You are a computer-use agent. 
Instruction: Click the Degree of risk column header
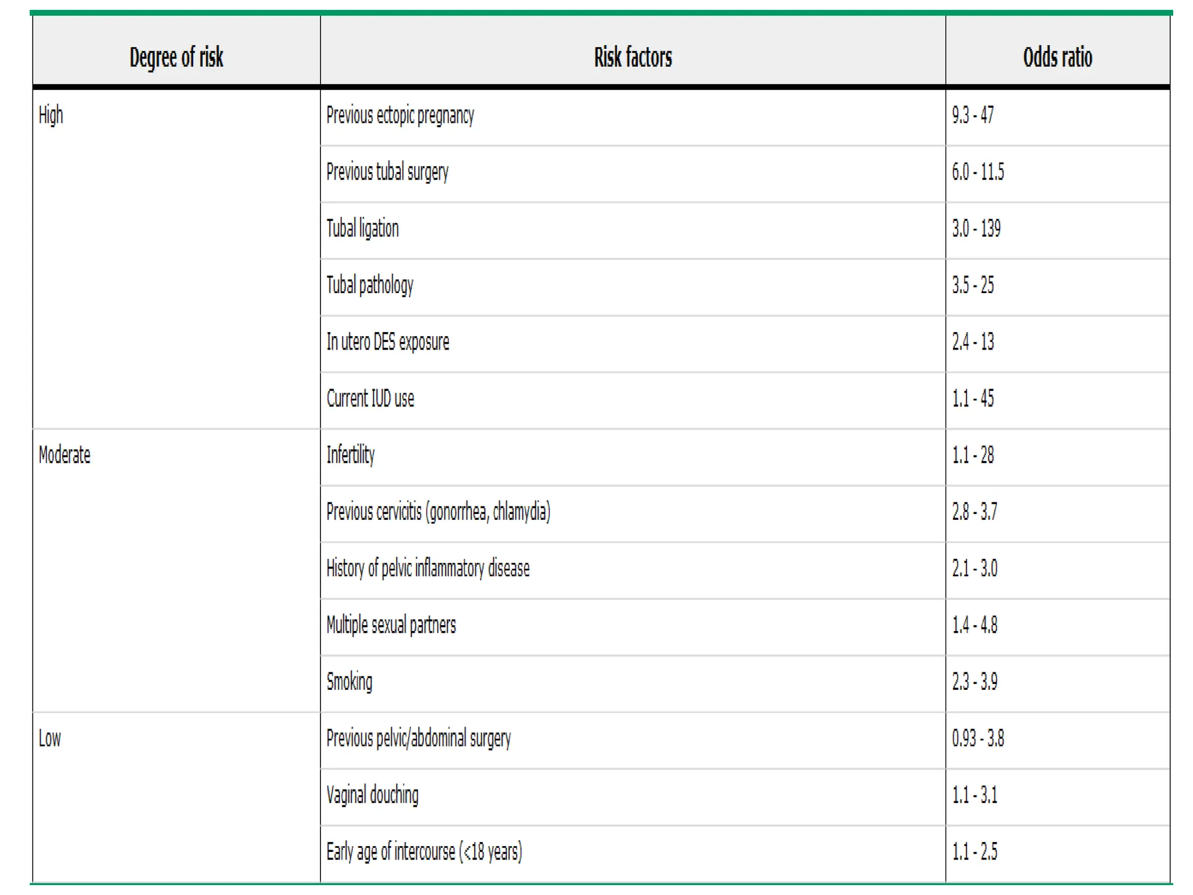pyautogui.click(x=176, y=57)
